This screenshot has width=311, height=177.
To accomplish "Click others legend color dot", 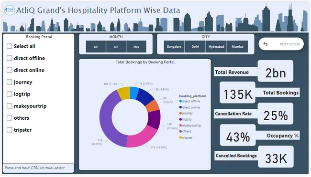I will point(180,131).
